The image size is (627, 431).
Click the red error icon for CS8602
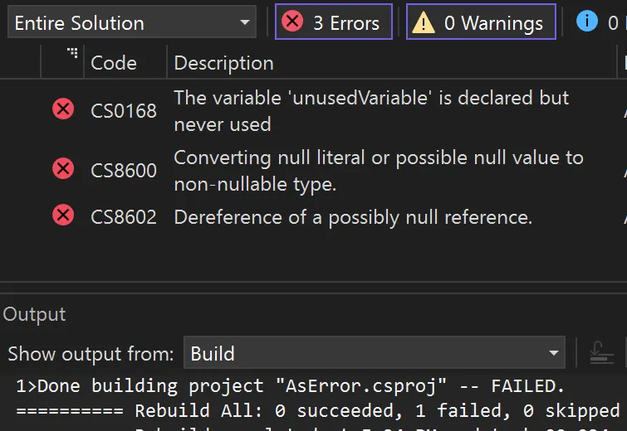coord(63,215)
